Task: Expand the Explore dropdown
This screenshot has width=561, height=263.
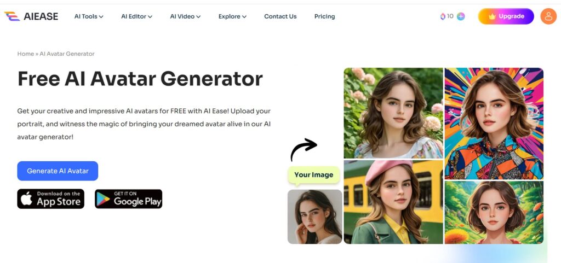Action: (x=232, y=16)
